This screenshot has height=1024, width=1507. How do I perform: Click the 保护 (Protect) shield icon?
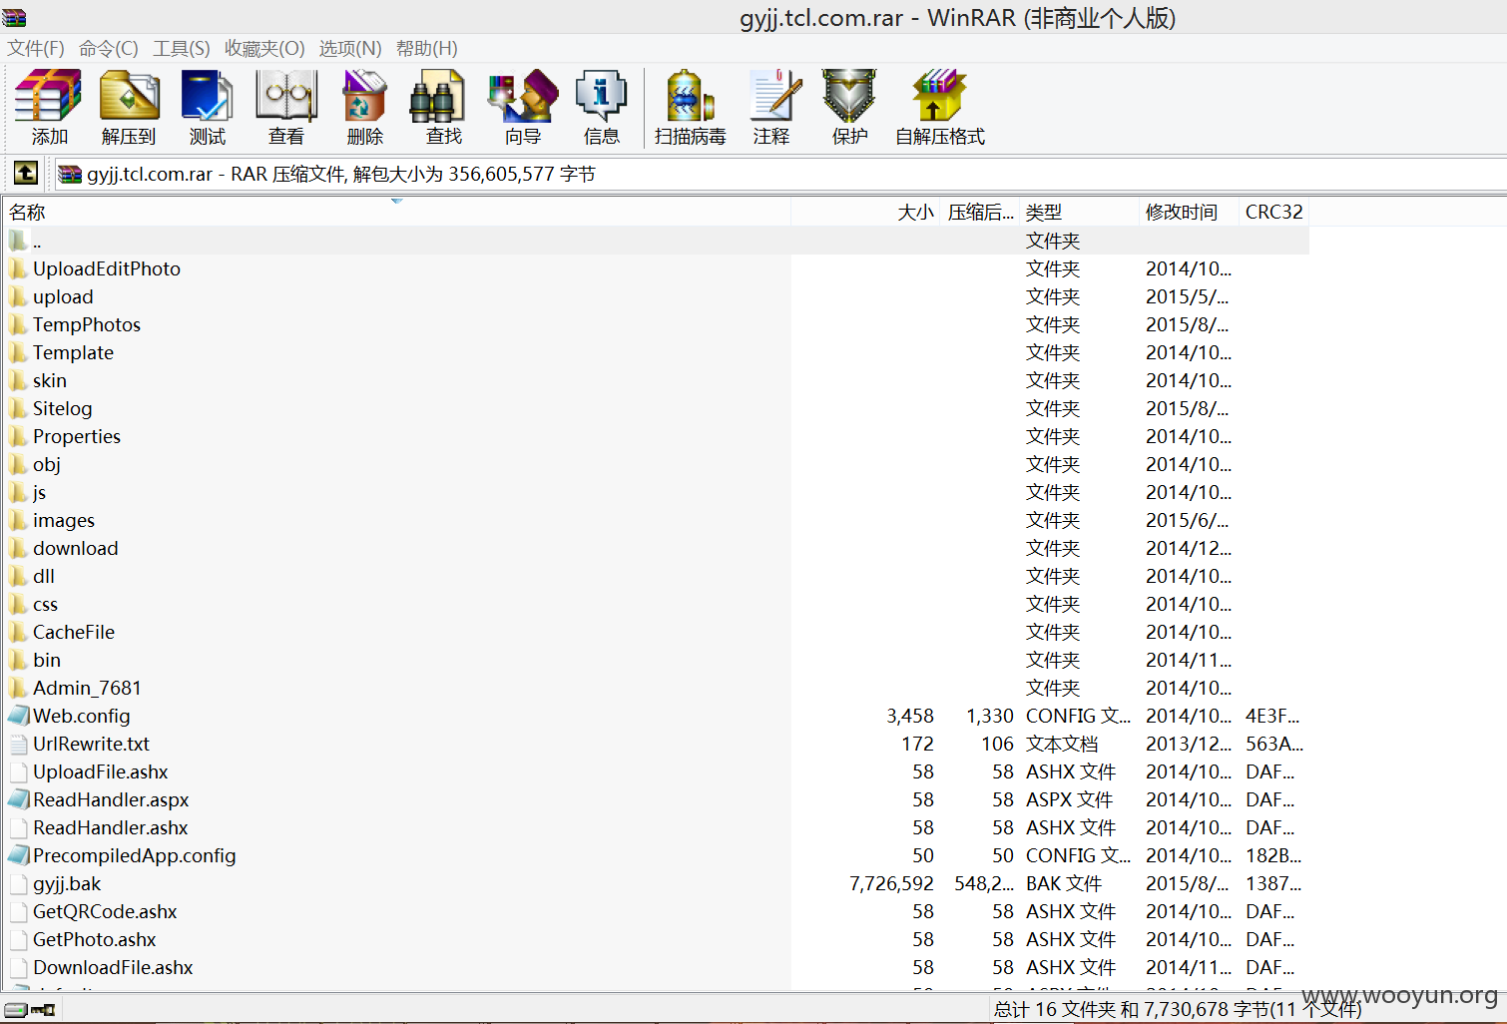[x=849, y=106]
